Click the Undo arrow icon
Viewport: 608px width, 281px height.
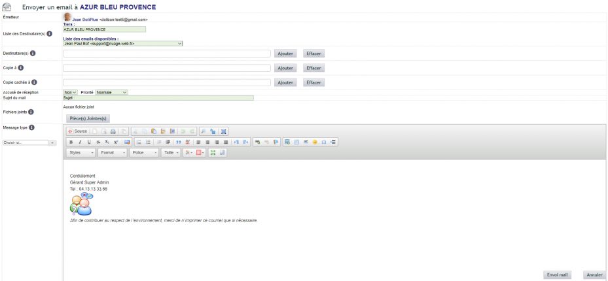pos(183,131)
